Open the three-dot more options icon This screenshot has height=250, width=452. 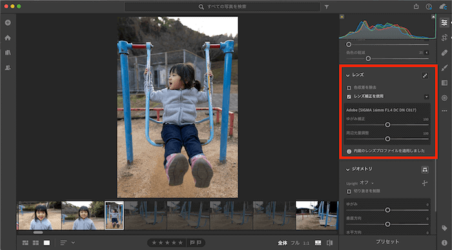coord(444,110)
